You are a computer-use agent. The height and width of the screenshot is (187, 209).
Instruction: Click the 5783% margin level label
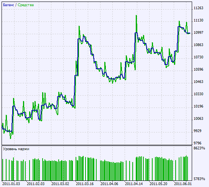click(x=199, y=179)
